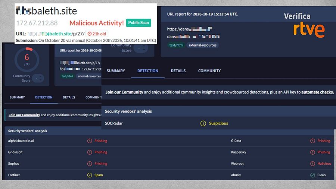Click the Malicious alert icon in Webroot row
Image resolution: width=336 pixels, height=189 pixels.
[x=312, y=164]
